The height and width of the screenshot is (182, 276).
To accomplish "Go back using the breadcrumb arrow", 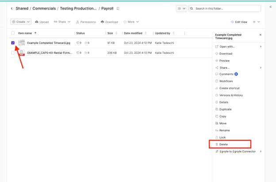I will (x=11, y=8).
